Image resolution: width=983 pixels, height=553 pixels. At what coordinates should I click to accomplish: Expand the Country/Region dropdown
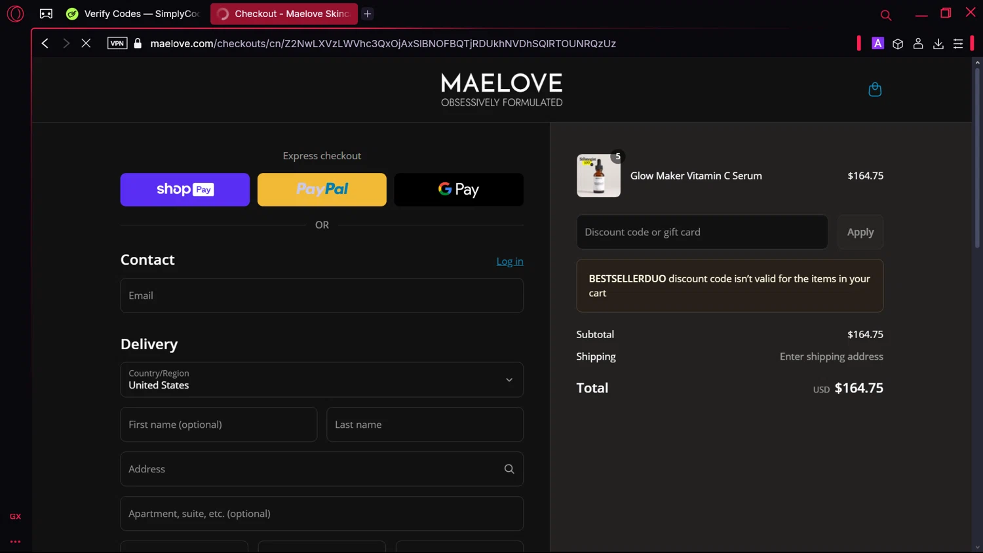pos(322,379)
